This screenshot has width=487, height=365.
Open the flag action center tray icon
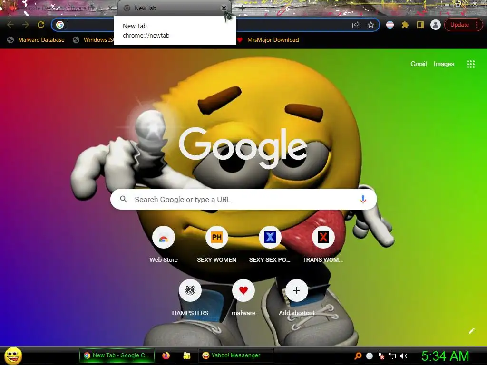[x=381, y=356]
